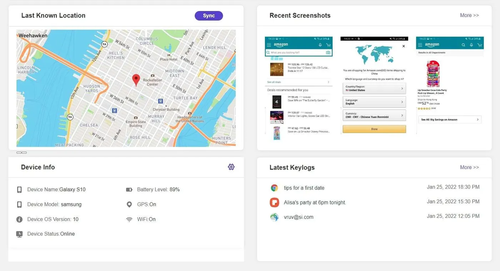
Task: Open Lip Smacker product screenshot thumbnail
Action: (x=450, y=85)
